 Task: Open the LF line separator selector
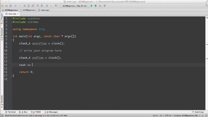(x=162, y=116)
